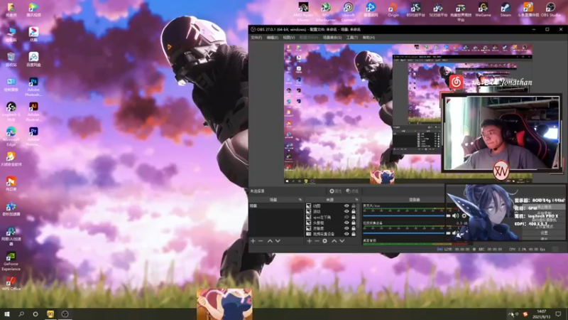Click the taskbar clock
The height and width of the screenshot is (320, 568).
pyautogui.click(x=541, y=314)
